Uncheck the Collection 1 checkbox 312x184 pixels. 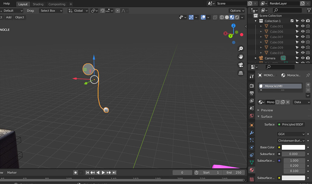coord(292,21)
